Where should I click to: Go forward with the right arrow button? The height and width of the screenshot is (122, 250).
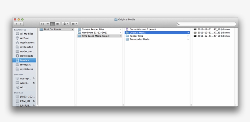(x=21, y=24)
